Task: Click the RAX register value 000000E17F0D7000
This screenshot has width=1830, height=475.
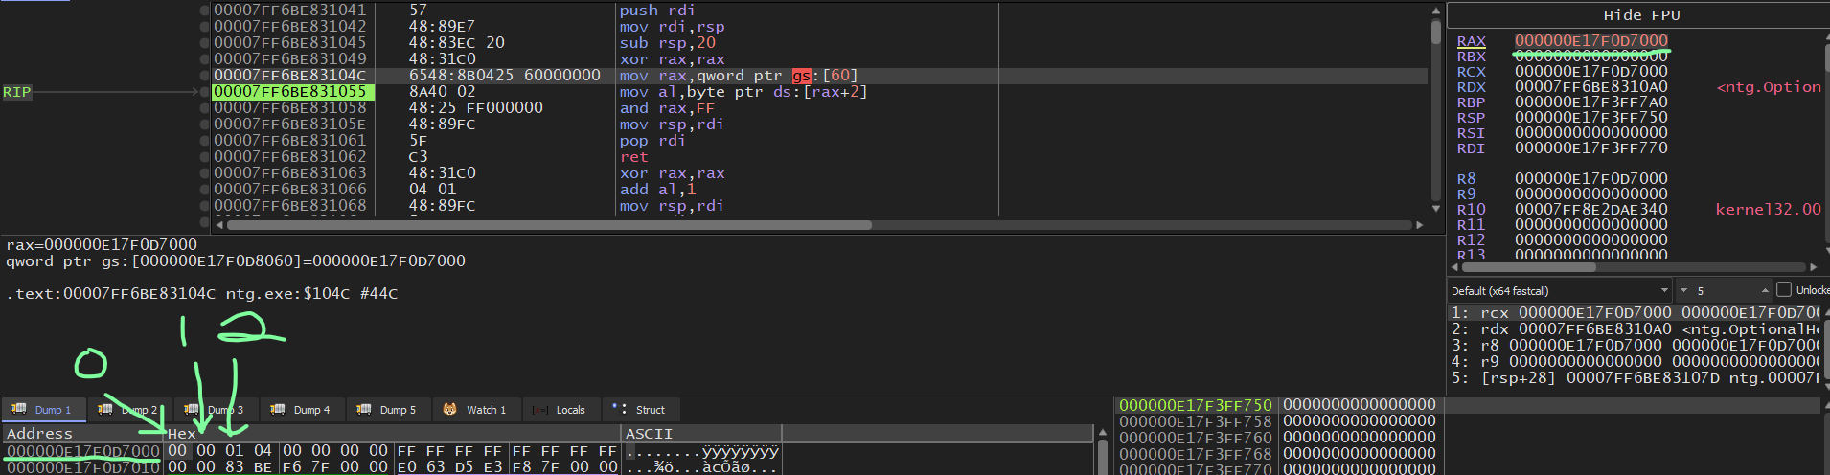Action: click(x=1590, y=41)
